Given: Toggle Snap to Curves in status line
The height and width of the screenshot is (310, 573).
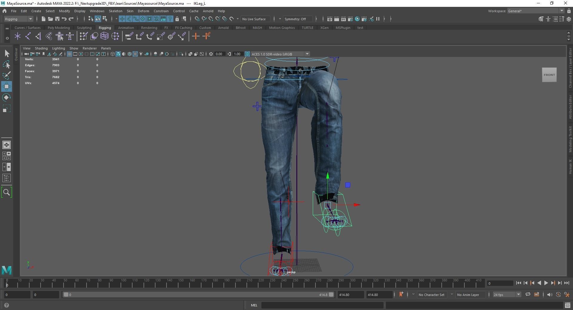Looking at the screenshot, I should [x=204, y=19].
